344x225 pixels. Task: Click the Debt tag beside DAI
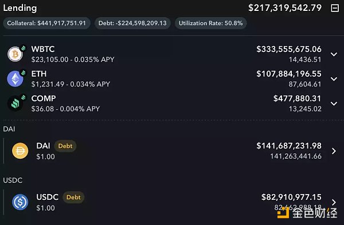coord(65,146)
